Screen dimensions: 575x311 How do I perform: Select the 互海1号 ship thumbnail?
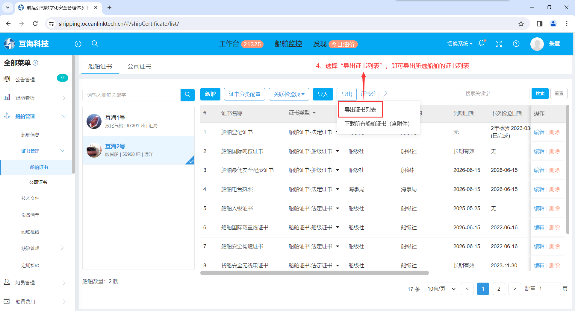(94, 121)
